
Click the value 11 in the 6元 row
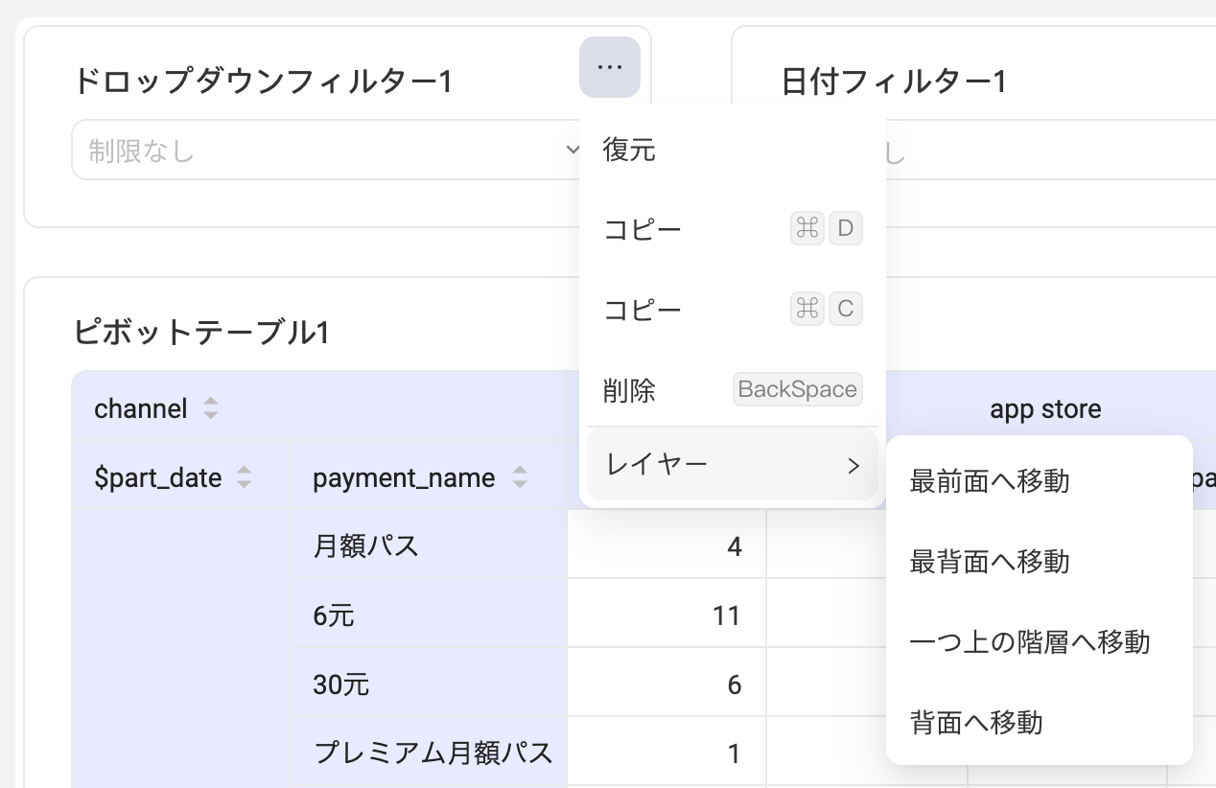pyautogui.click(x=727, y=615)
